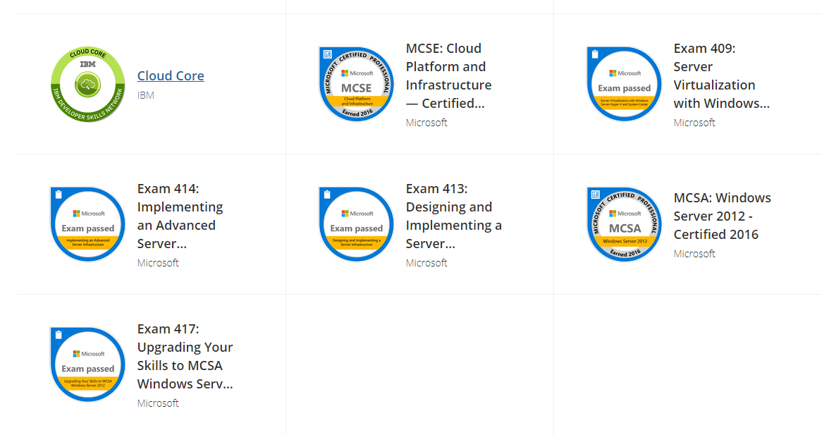
Task: Click Microsoft issuer under Exam 413
Action: (x=426, y=263)
